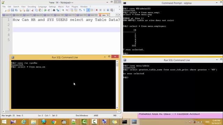Click the Command Prompt - sqlplus window icon
The width and height of the screenshot is (223, 125).
click(125, 3)
